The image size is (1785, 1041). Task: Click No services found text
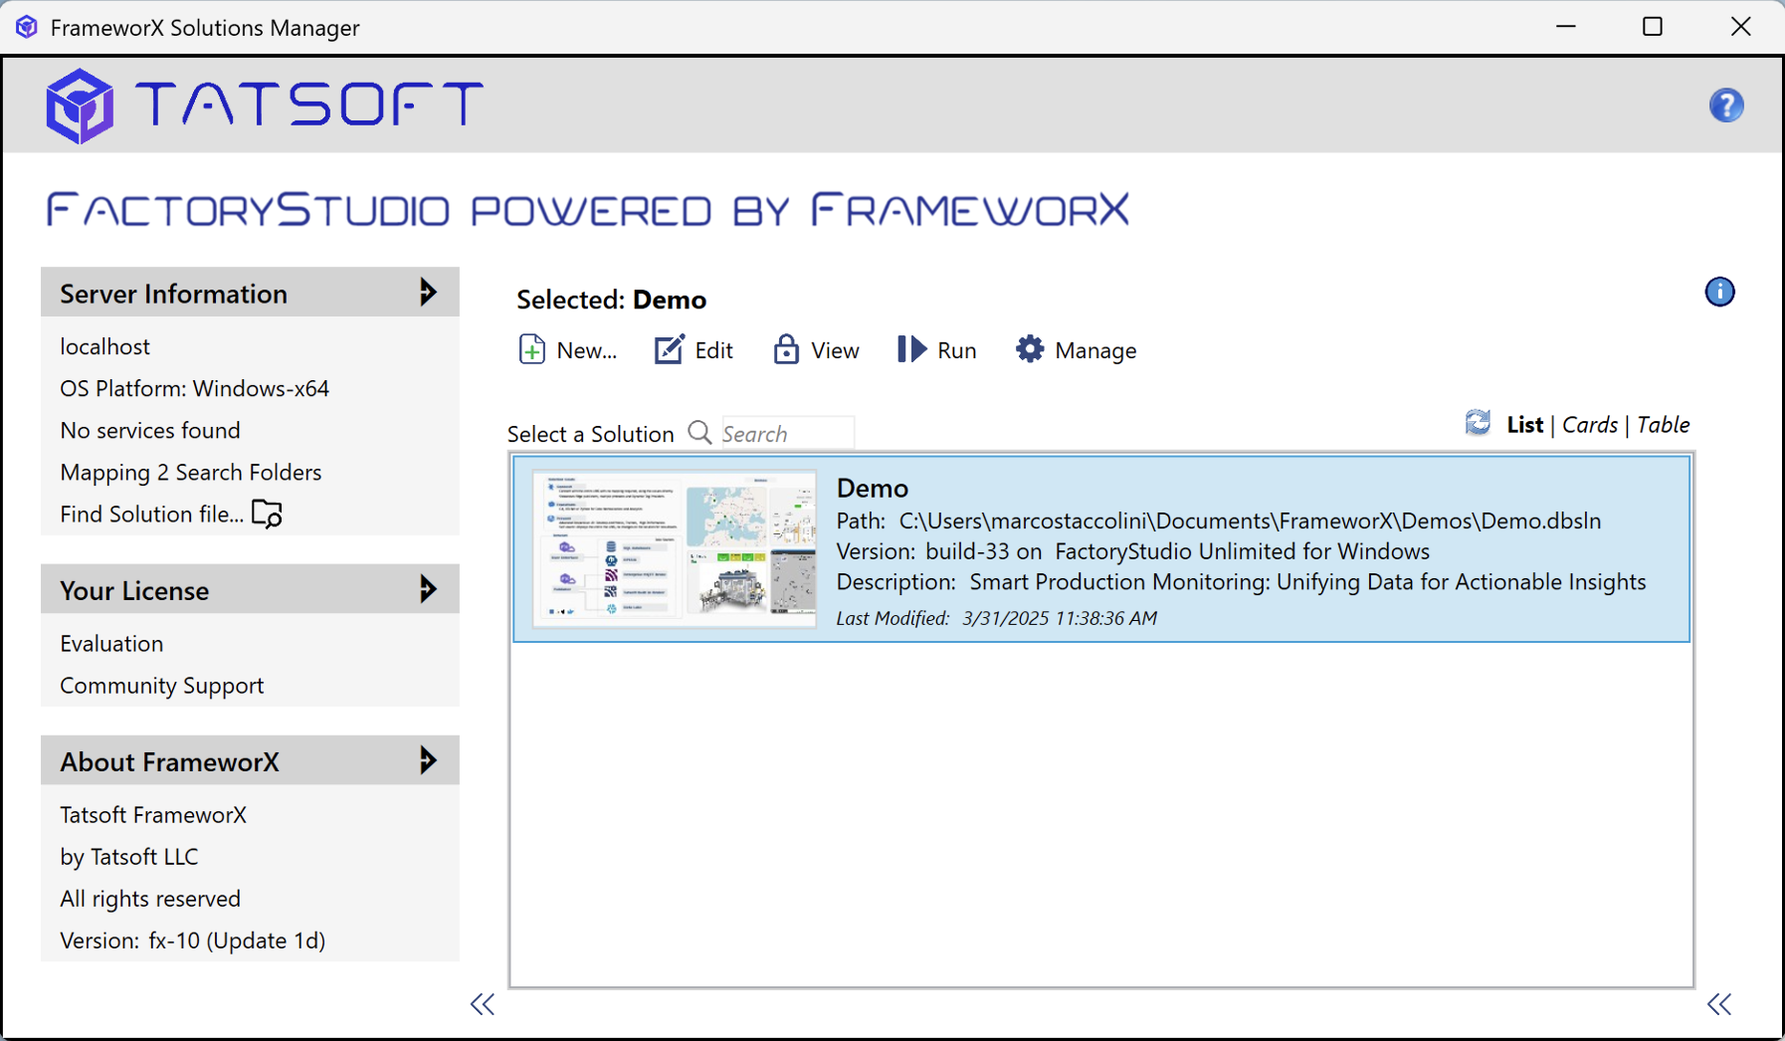click(x=150, y=430)
